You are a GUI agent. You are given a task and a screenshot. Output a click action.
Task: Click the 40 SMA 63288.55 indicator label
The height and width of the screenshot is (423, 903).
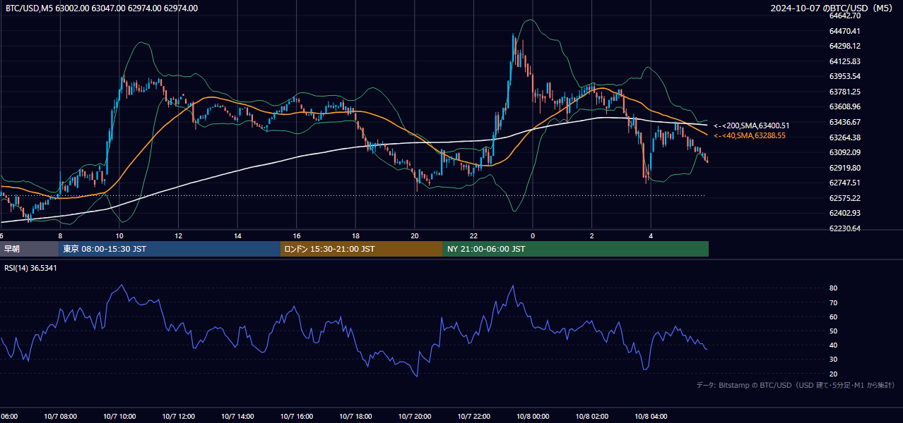pos(749,135)
